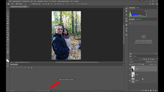Open the 3D cube panel icon

126,35
